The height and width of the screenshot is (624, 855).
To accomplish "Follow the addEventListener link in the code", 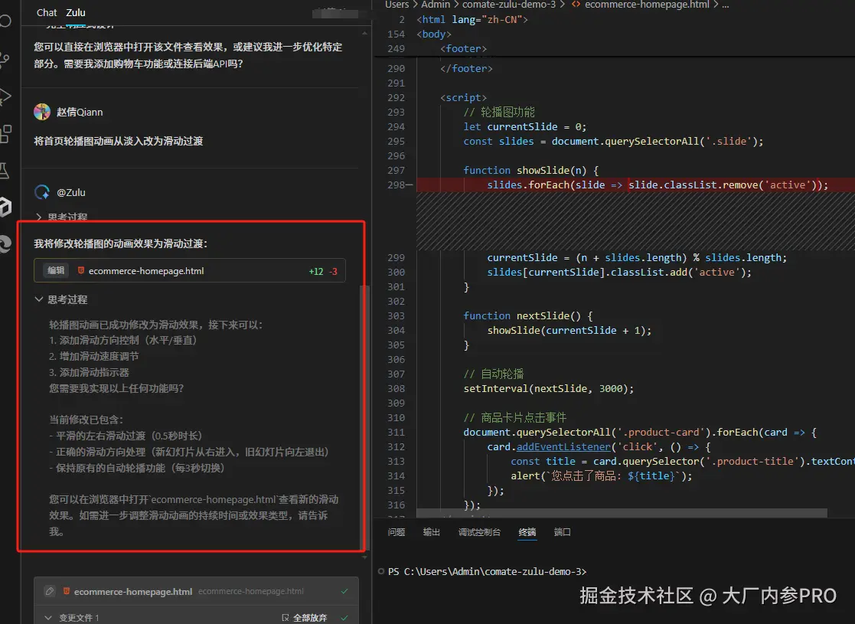I will click(x=563, y=446).
